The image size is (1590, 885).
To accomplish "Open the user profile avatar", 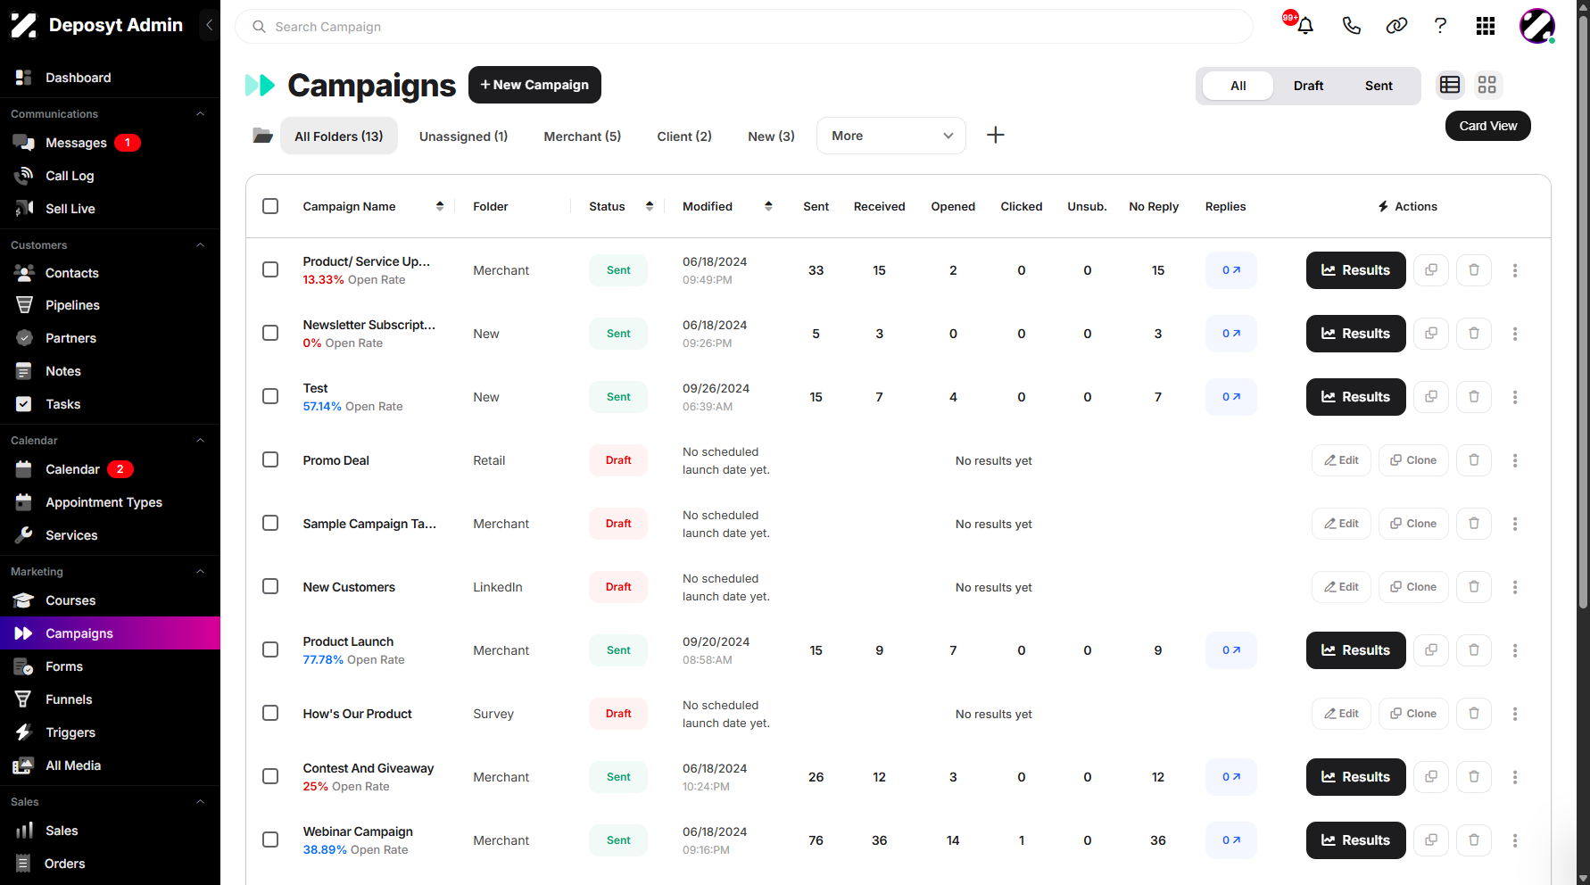I will pos(1537,26).
